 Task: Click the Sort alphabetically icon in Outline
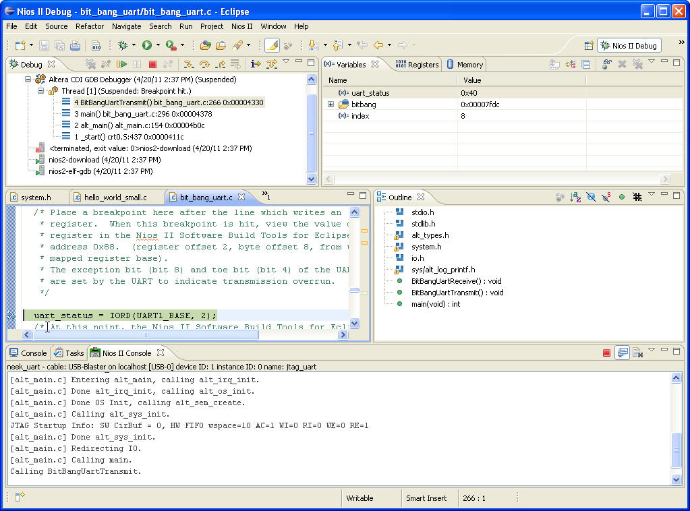pyautogui.click(x=575, y=198)
